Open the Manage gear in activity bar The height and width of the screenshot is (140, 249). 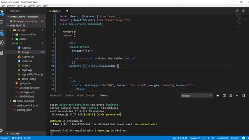coord(1,131)
